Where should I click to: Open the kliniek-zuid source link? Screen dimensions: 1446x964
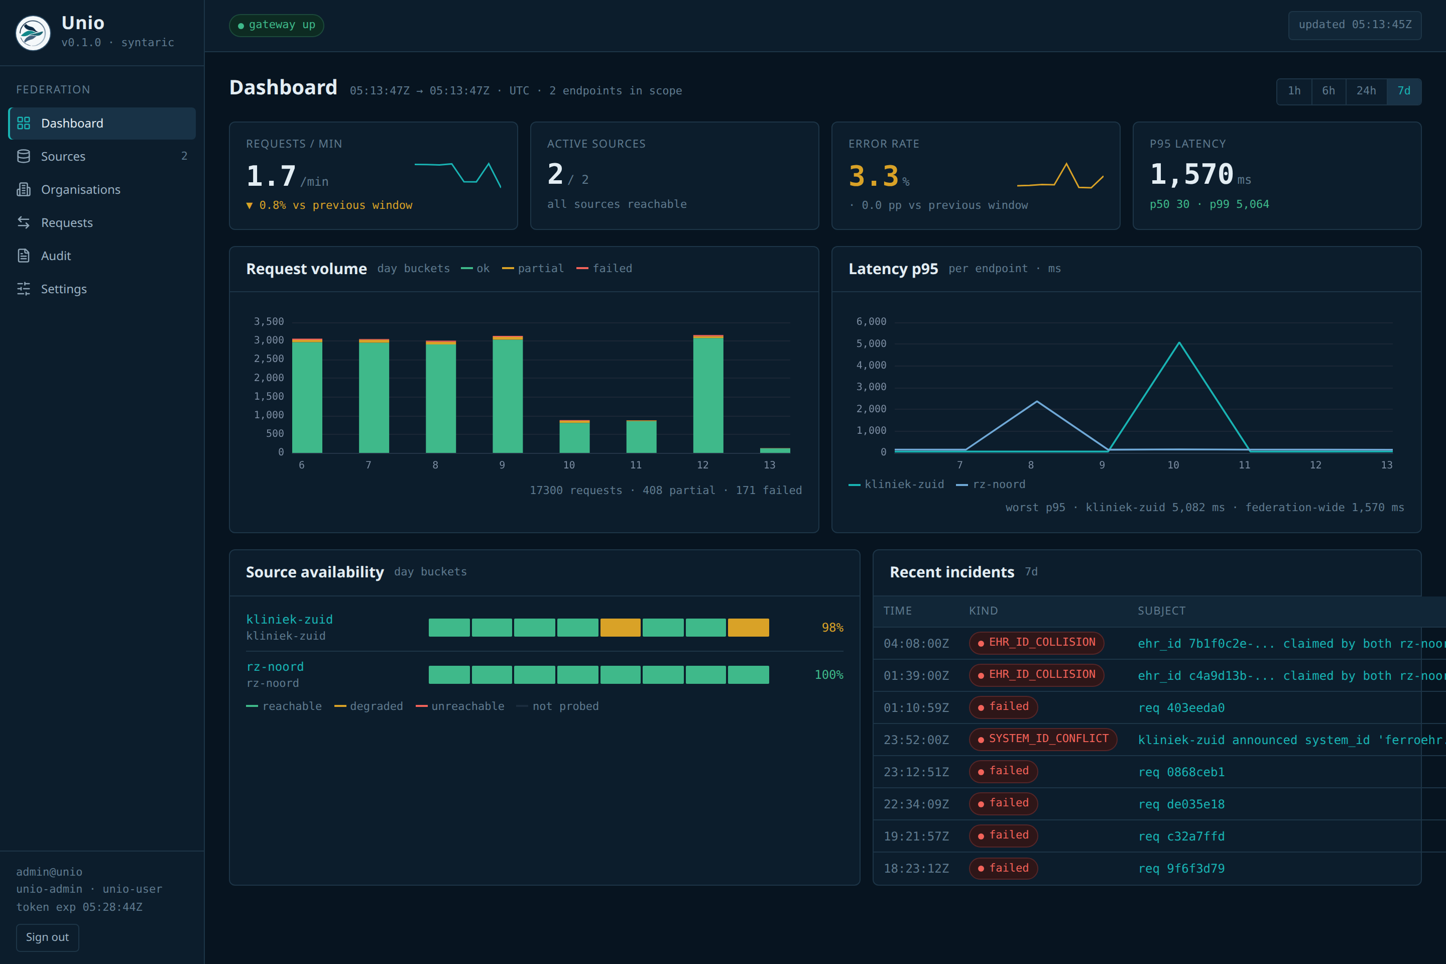[x=289, y=619]
